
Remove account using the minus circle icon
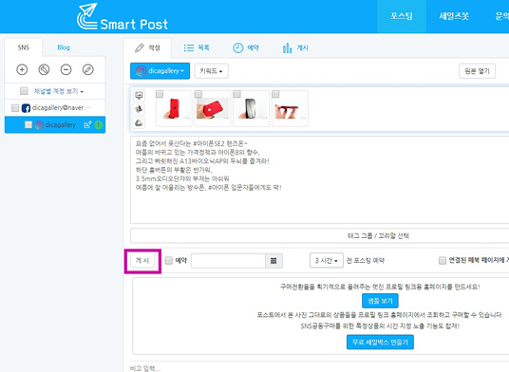pyautogui.click(x=66, y=69)
